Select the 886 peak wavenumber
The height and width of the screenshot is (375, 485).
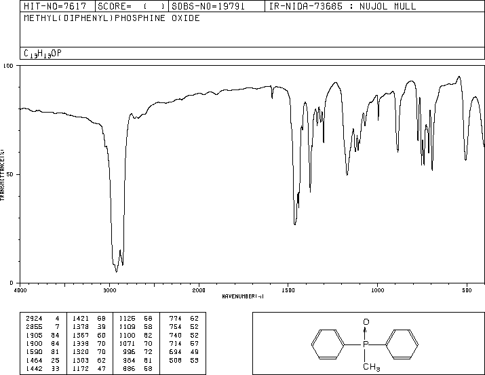coord(129,368)
